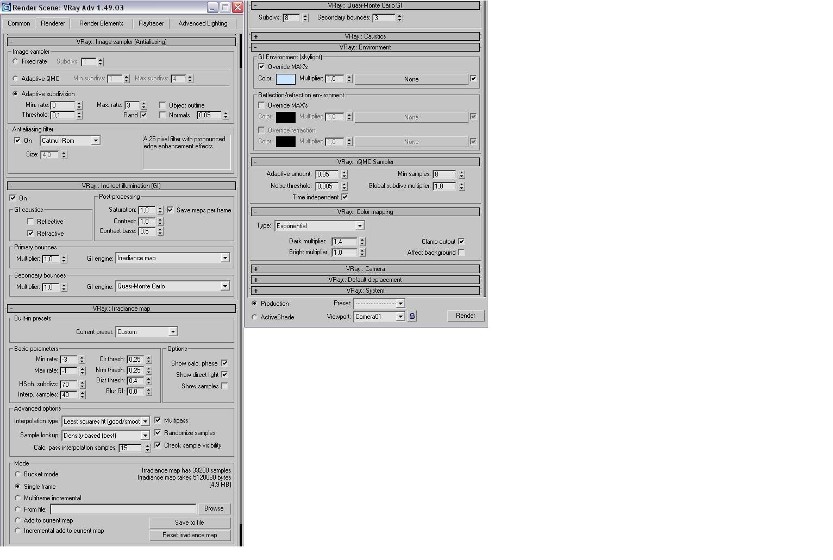Click the Dark multiplier value field

[344, 241]
